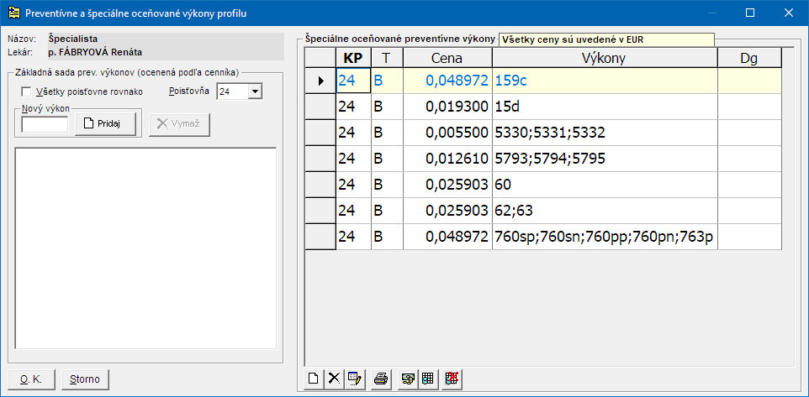
Task: Click price 0,025903 in the 60 row
Action: [447, 185]
